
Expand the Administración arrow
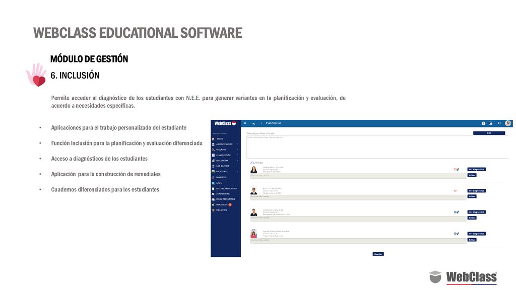pyautogui.click(x=237, y=144)
